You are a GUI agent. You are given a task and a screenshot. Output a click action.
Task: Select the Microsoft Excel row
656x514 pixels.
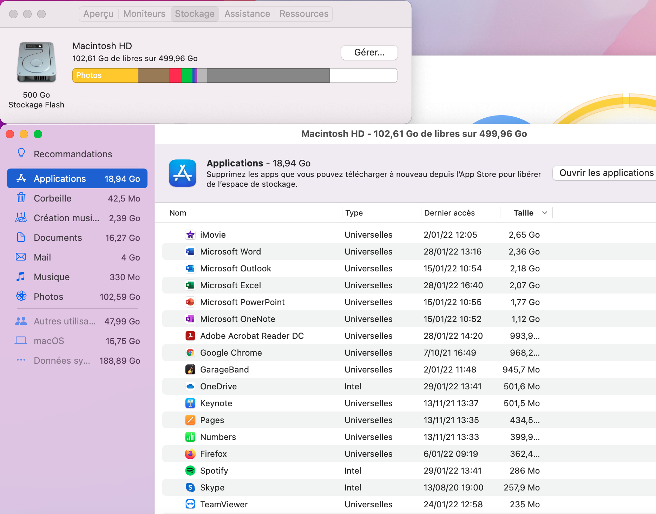351,285
